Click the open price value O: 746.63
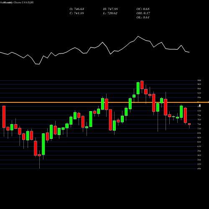Screen dimensions: 209x209 click(x=77, y=9)
